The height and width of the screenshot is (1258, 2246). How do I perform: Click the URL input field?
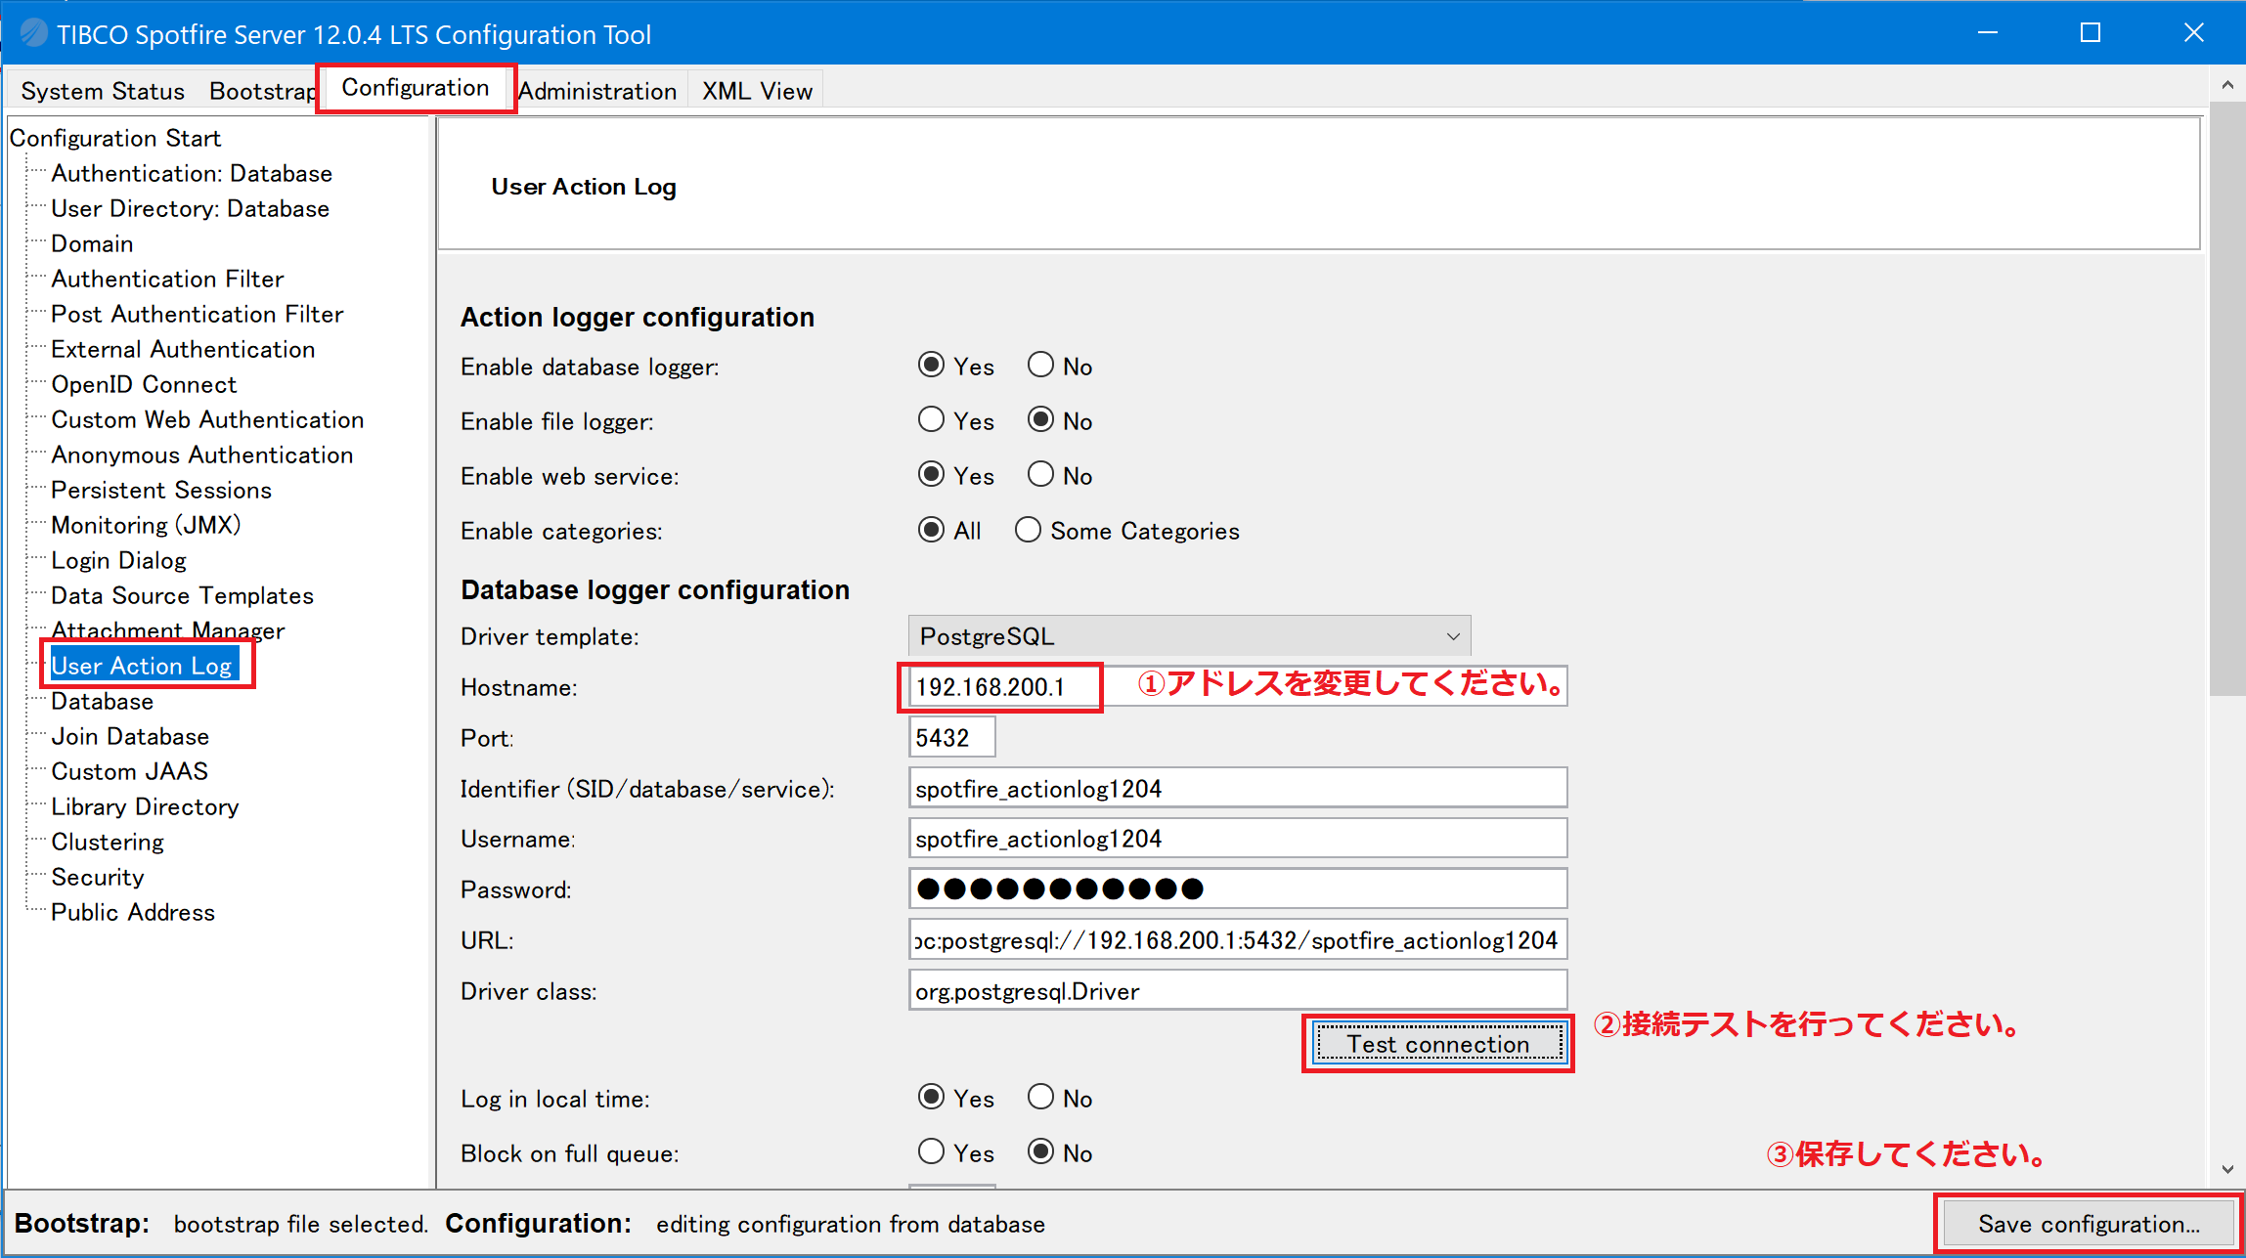1238,940
